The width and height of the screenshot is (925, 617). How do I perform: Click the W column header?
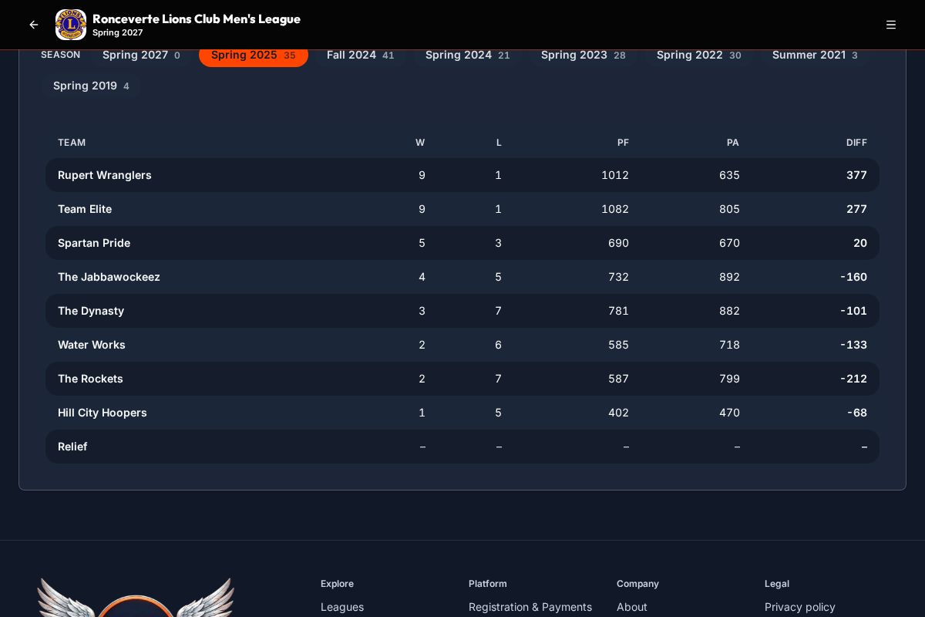coord(420,143)
